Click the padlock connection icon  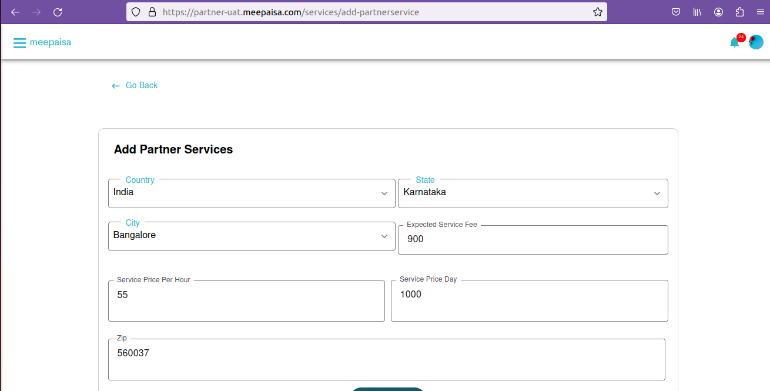152,12
